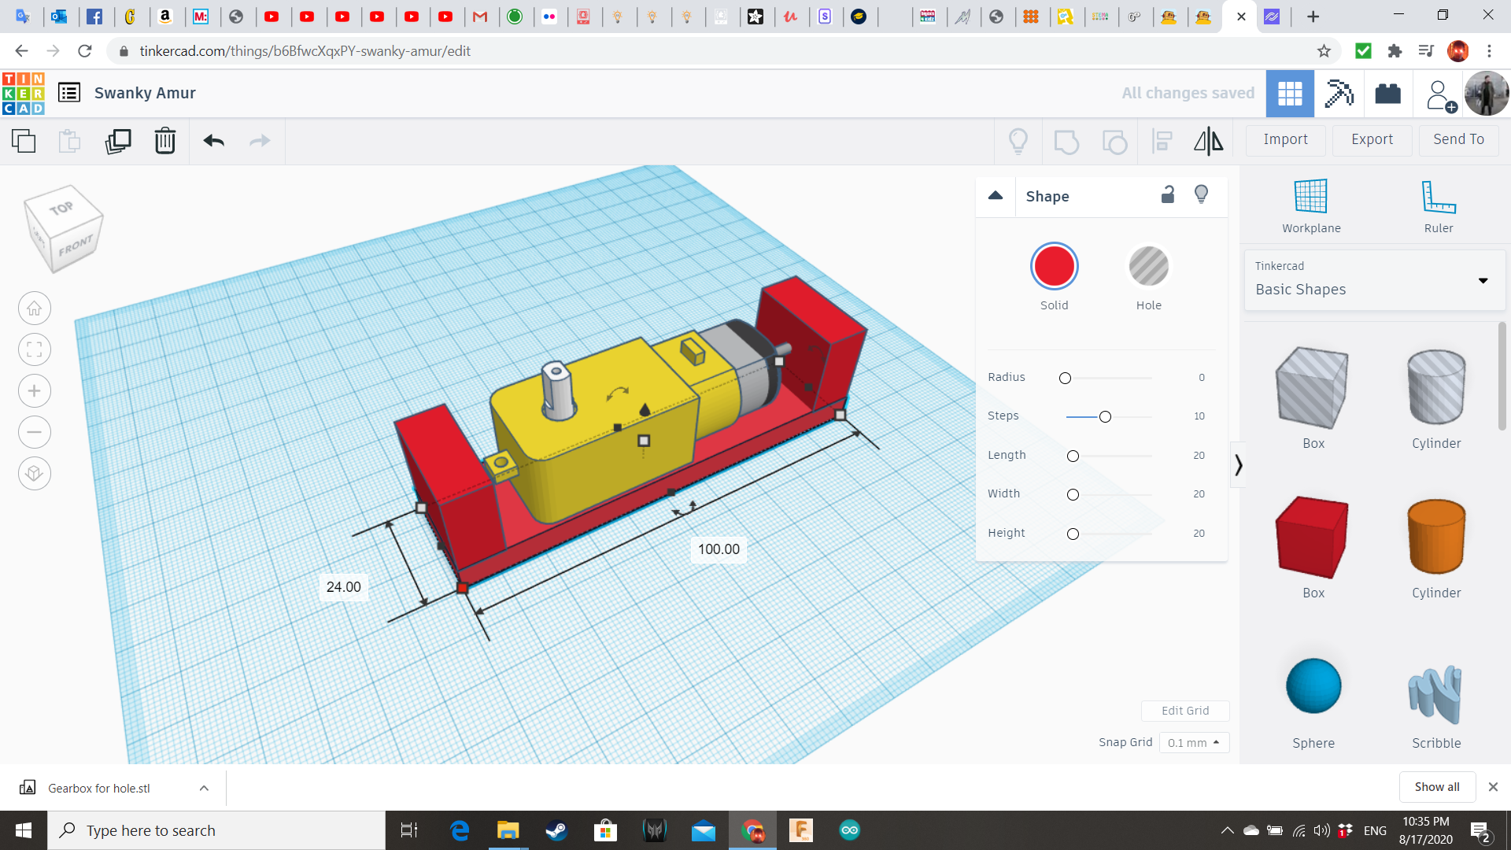Delete selected shape with trash icon

(164, 141)
